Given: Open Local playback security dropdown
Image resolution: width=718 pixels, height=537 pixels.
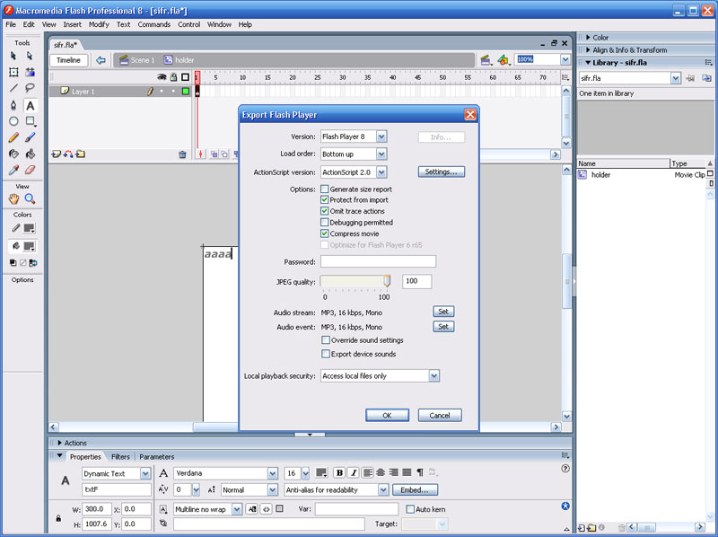Looking at the screenshot, I should click(x=433, y=375).
